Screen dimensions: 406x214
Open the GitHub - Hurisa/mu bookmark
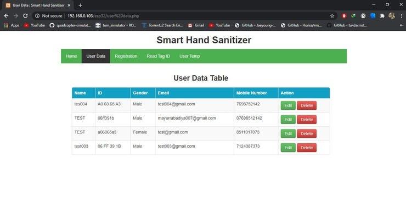[301, 25]
